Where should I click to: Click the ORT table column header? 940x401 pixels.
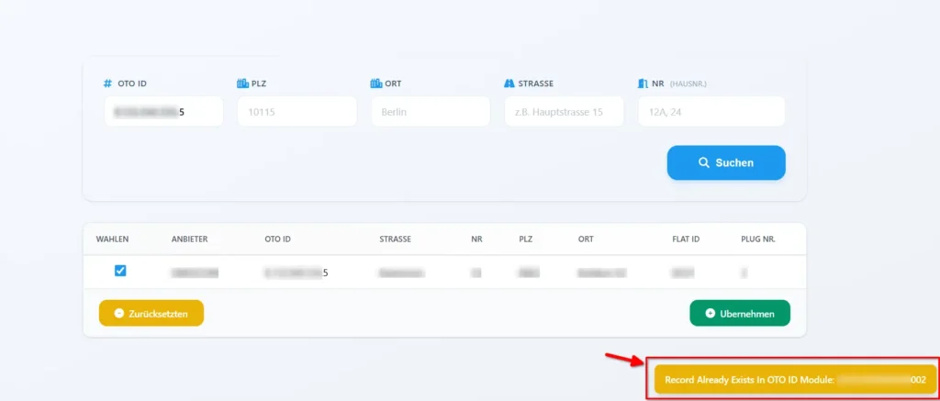pyautogui.click(x=586, y=239)
